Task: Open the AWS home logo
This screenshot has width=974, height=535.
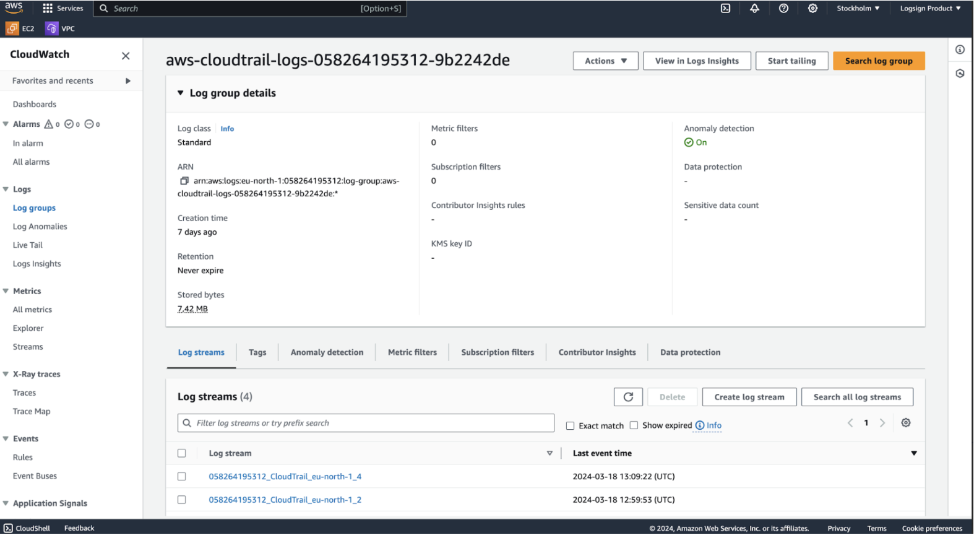Action: click(x=14, y=7)
